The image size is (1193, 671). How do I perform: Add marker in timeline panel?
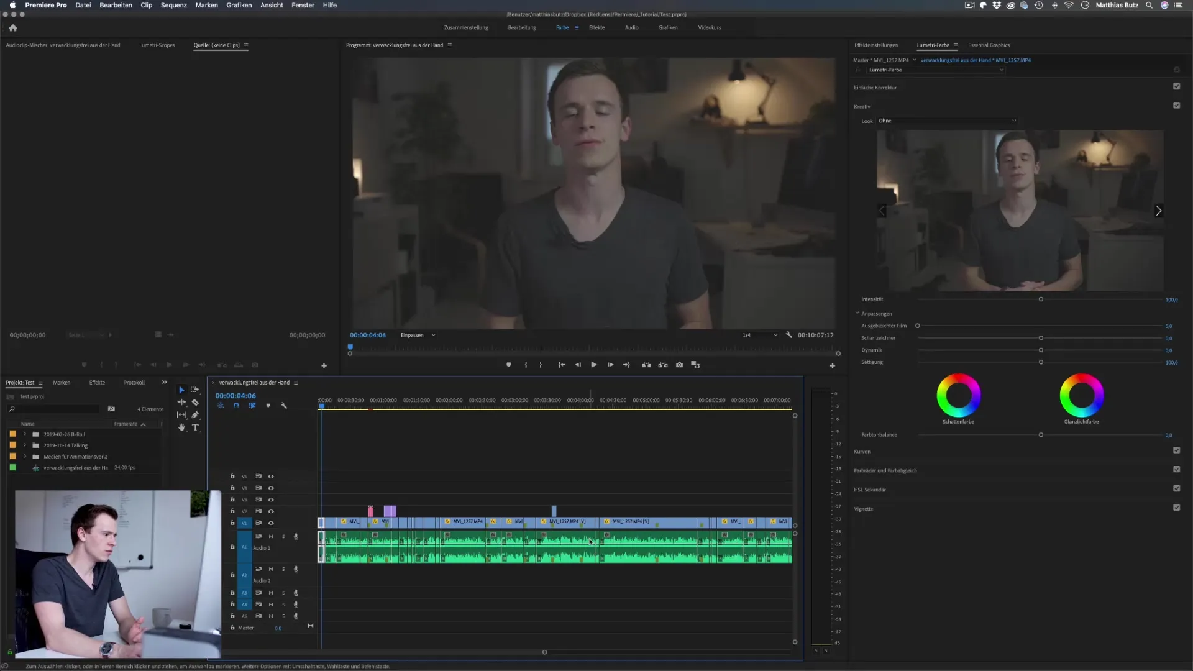(x=268, y=406)
